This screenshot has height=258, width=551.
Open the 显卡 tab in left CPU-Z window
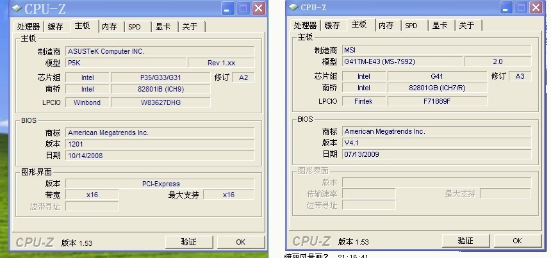coord(163,27)
